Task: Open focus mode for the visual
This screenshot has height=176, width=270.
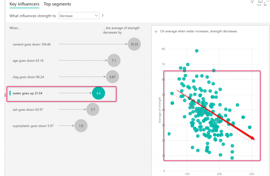Action: point(261,1)
